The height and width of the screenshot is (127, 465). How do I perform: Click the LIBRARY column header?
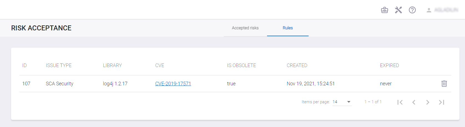112,65
